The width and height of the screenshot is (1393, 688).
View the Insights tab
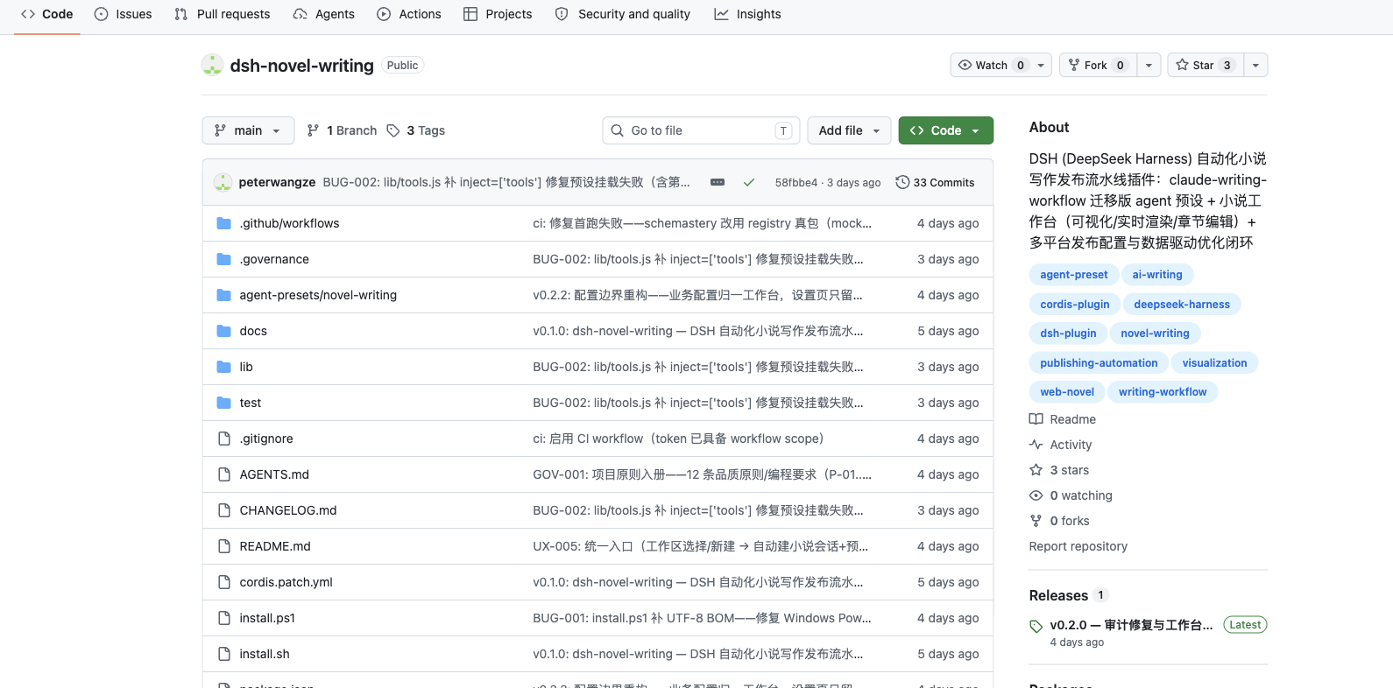coord(747,14)
